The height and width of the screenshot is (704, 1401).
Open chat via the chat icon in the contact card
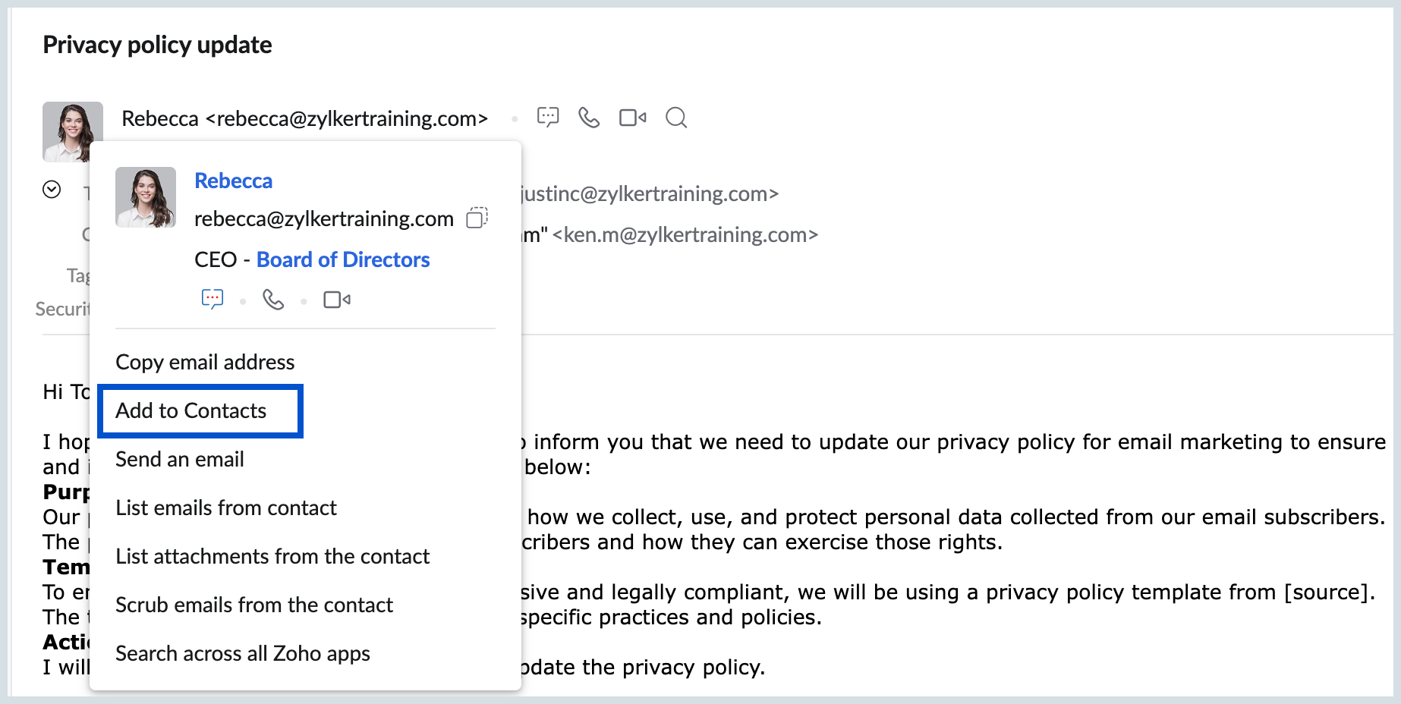coord(213,299)
